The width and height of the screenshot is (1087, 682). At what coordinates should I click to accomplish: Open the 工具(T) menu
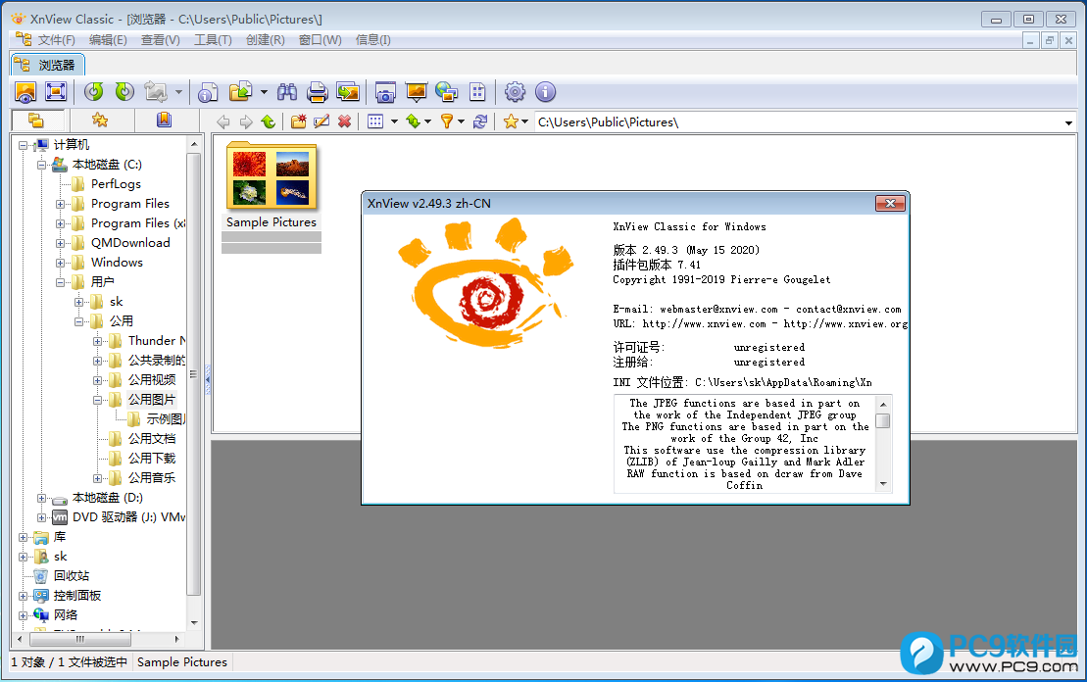coord(213,40)
